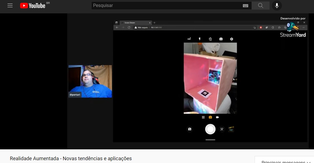Open the last photo gallery thumbnail
This screenshot has width=314, height=163.
click(231, 129)
